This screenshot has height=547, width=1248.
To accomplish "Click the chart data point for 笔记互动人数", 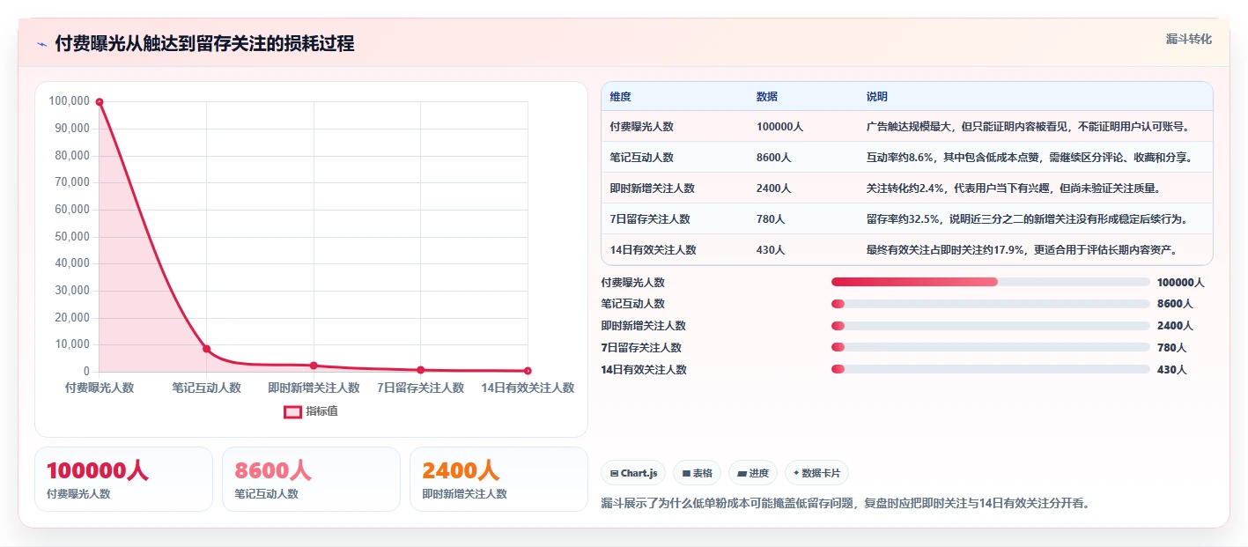I will point(206,349).
